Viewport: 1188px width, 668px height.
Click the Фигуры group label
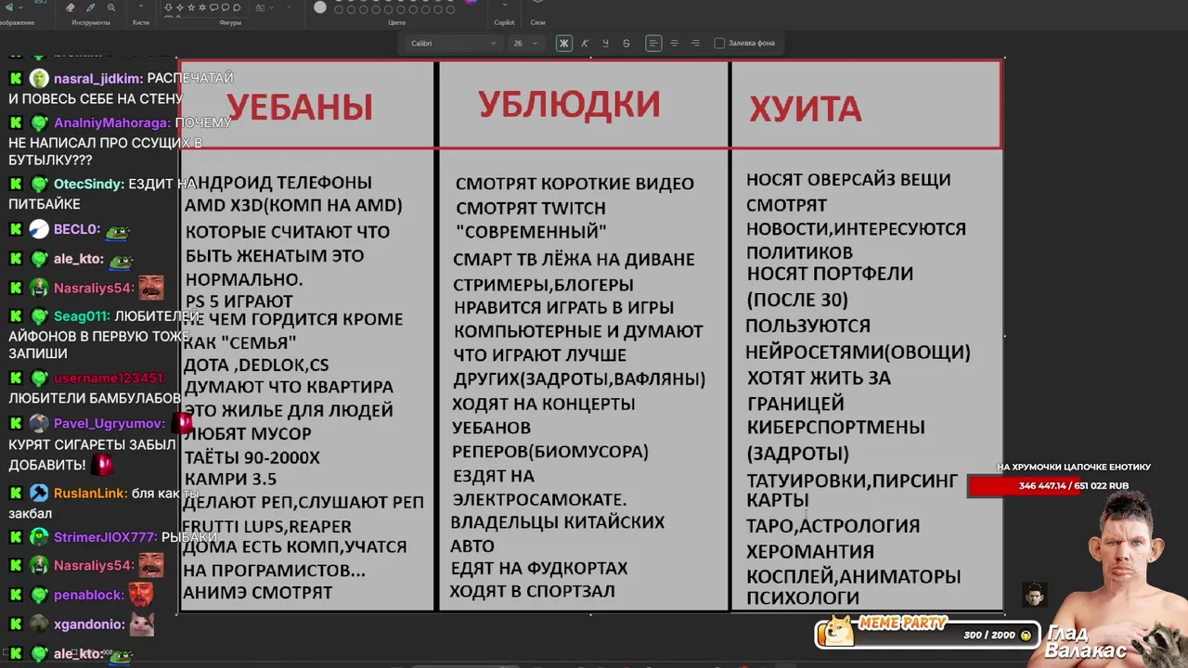click(x=230, y=22)
